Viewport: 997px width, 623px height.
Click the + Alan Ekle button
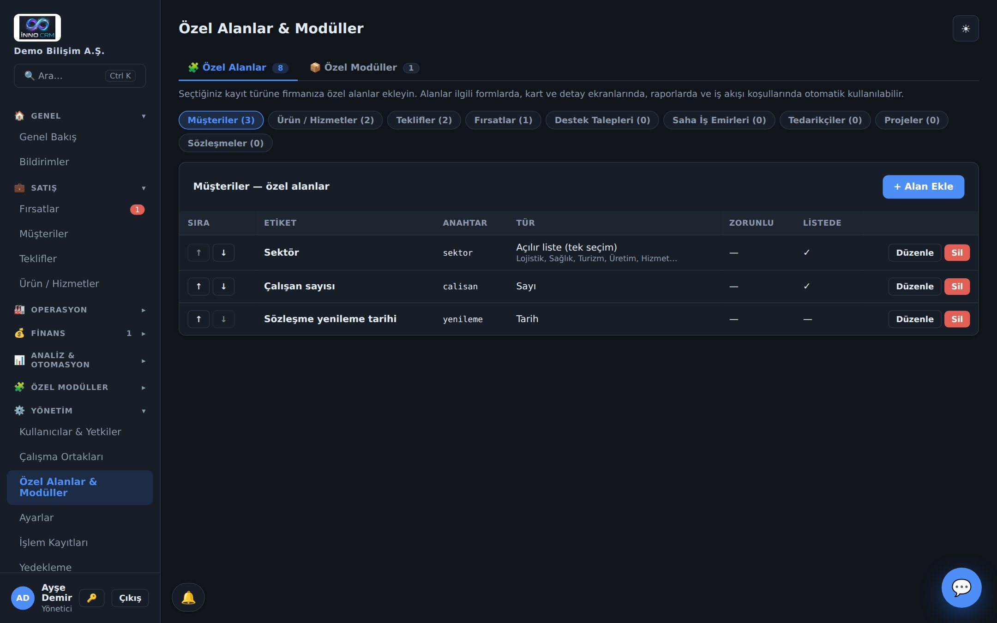pos(923,186)
